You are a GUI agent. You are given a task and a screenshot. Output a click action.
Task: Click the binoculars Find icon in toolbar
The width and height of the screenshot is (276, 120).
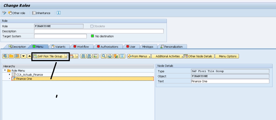coord(83,56)
